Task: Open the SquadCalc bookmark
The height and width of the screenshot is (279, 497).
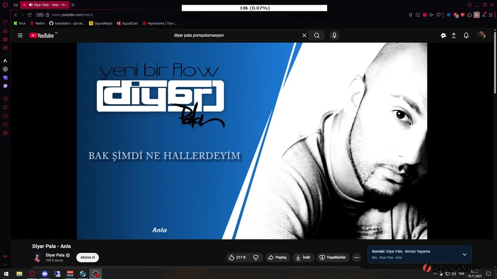Action: click(127, 23)
